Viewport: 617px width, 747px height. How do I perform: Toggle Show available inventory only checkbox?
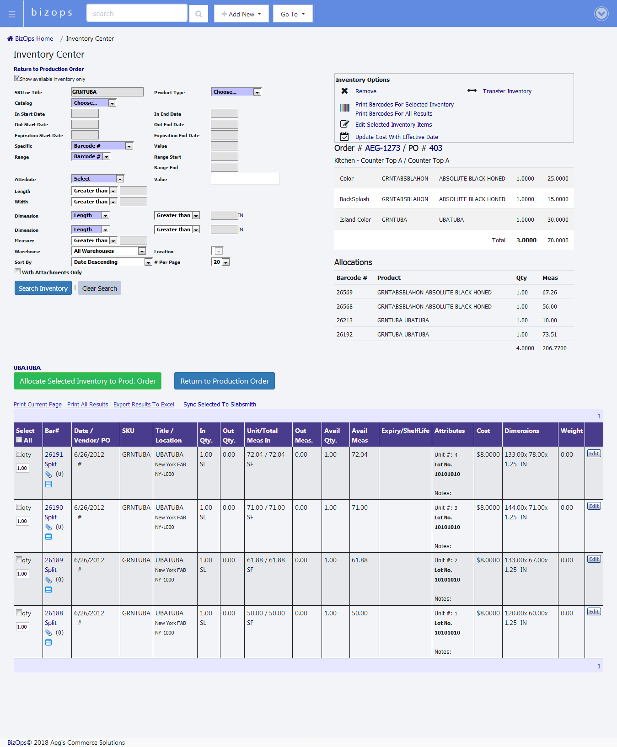click(x=17, y=78)
